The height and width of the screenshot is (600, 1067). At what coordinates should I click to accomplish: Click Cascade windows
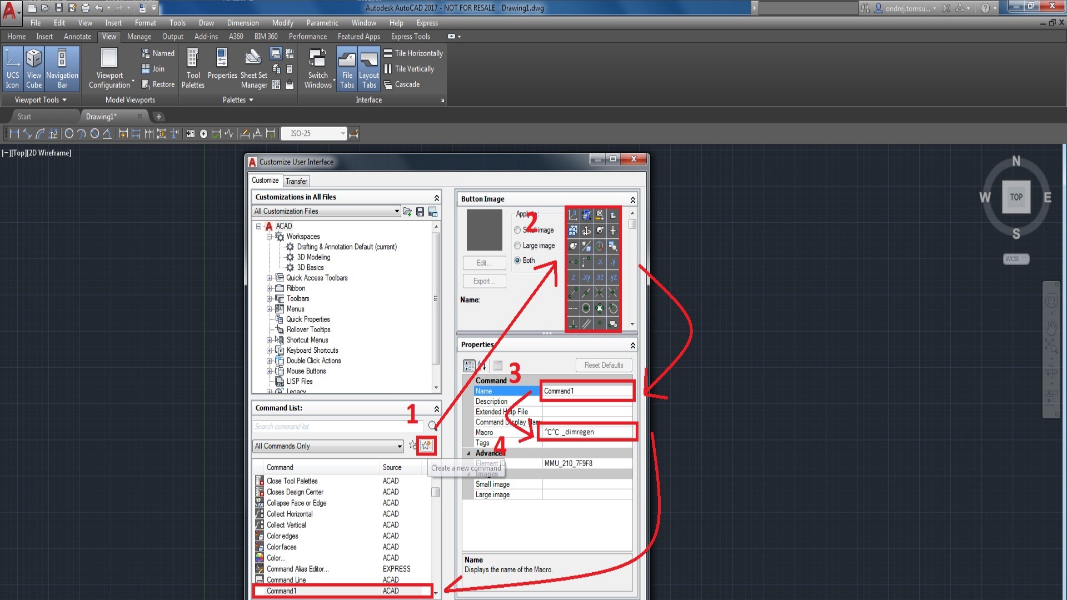click(402, 84)
